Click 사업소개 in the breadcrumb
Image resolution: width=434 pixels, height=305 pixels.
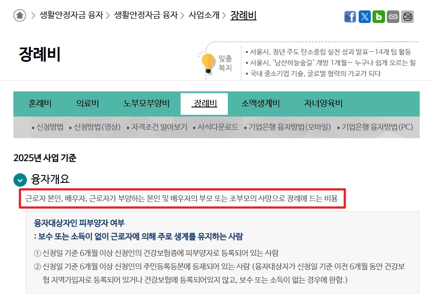tap(204, 15)
